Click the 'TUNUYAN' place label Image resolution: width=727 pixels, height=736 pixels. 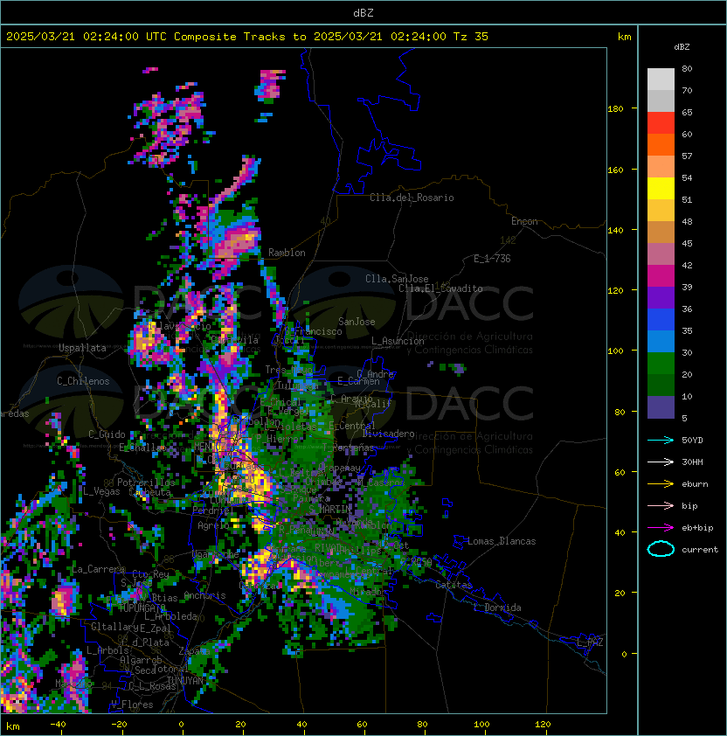click(185, 681)
